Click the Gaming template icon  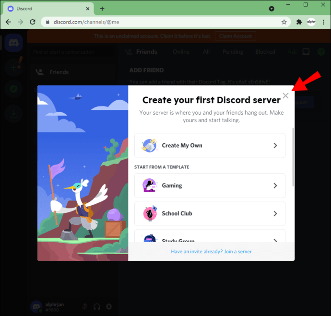pyautogui.click(x=150, y=186)
